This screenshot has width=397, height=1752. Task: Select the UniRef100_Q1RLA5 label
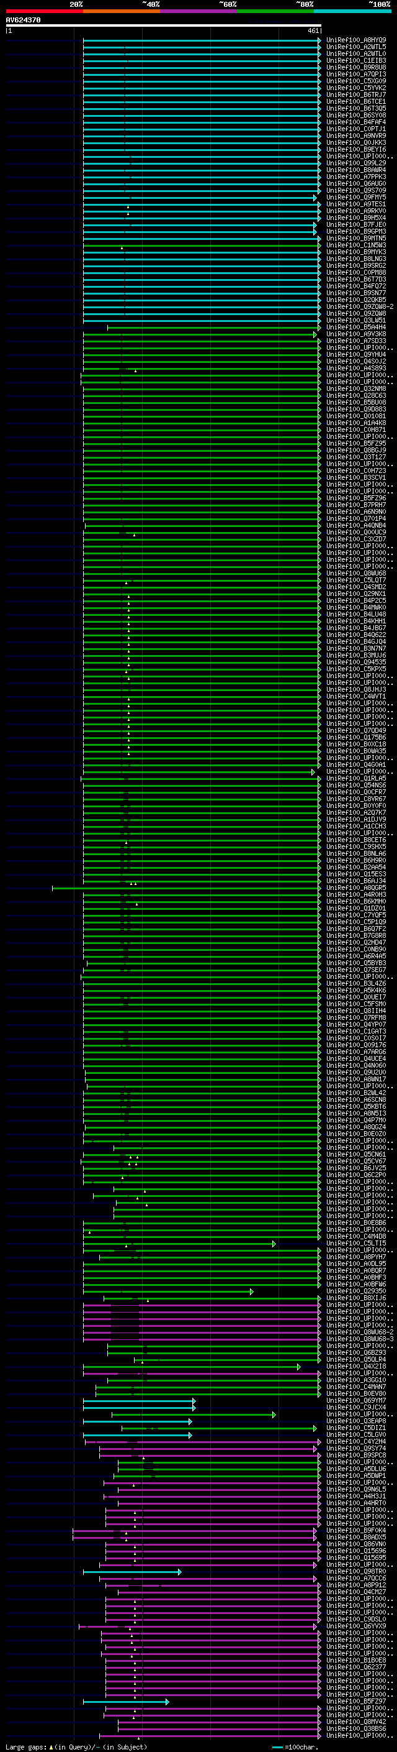(356, 779)
